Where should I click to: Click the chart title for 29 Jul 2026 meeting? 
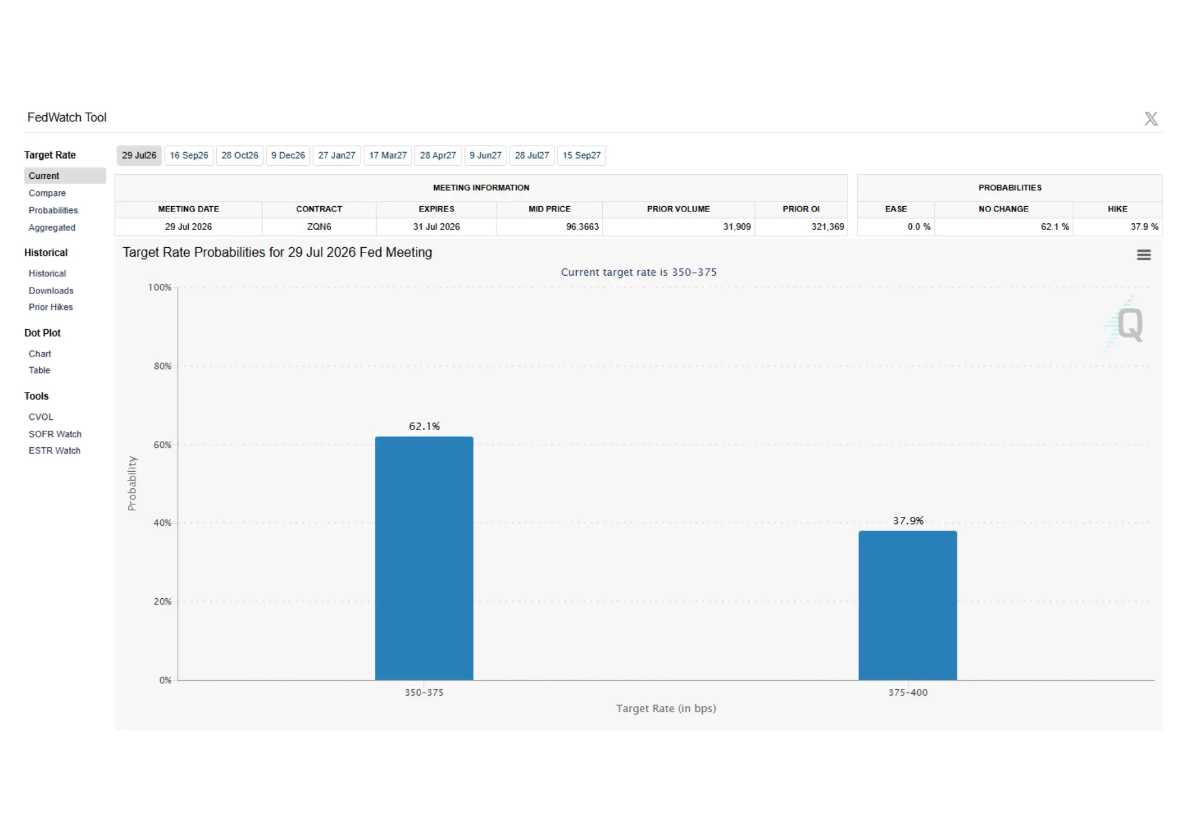click(x=277, y=252)
